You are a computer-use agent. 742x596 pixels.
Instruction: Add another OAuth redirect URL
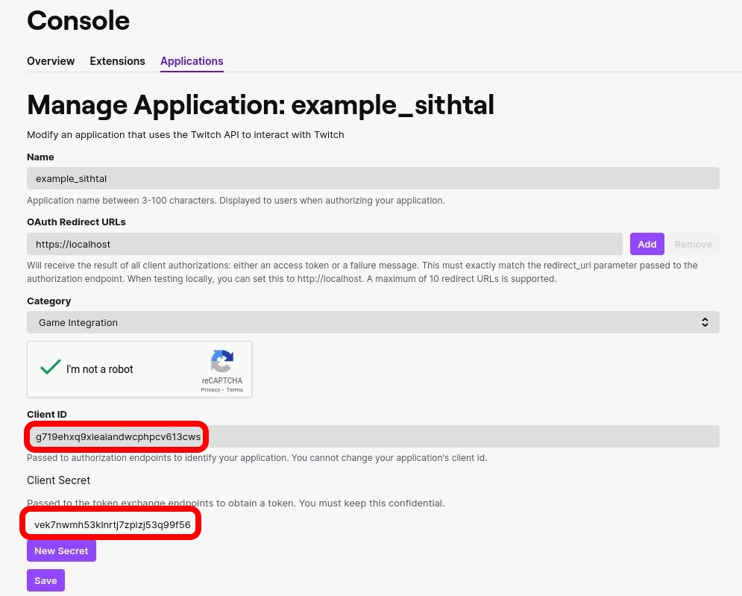647,244
